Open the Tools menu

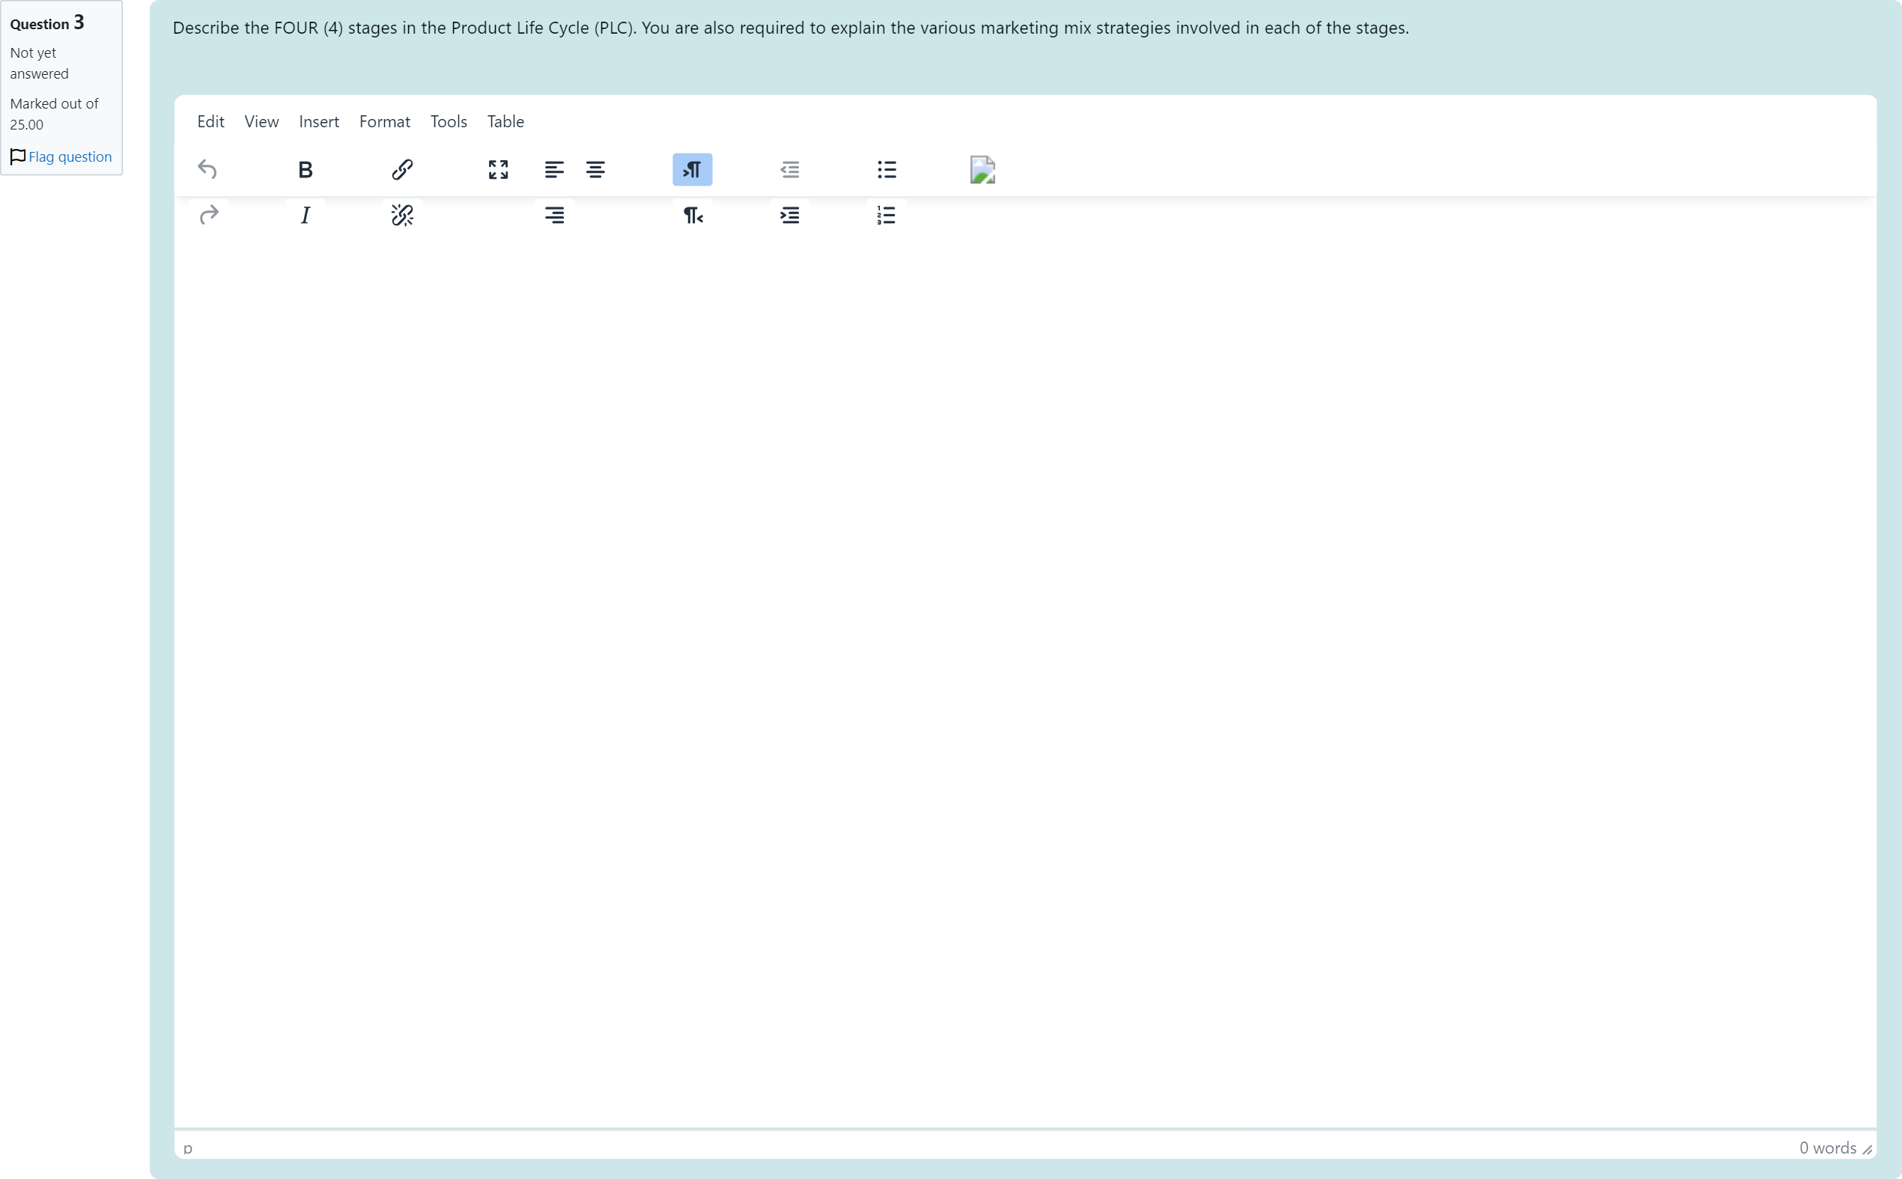449,121
